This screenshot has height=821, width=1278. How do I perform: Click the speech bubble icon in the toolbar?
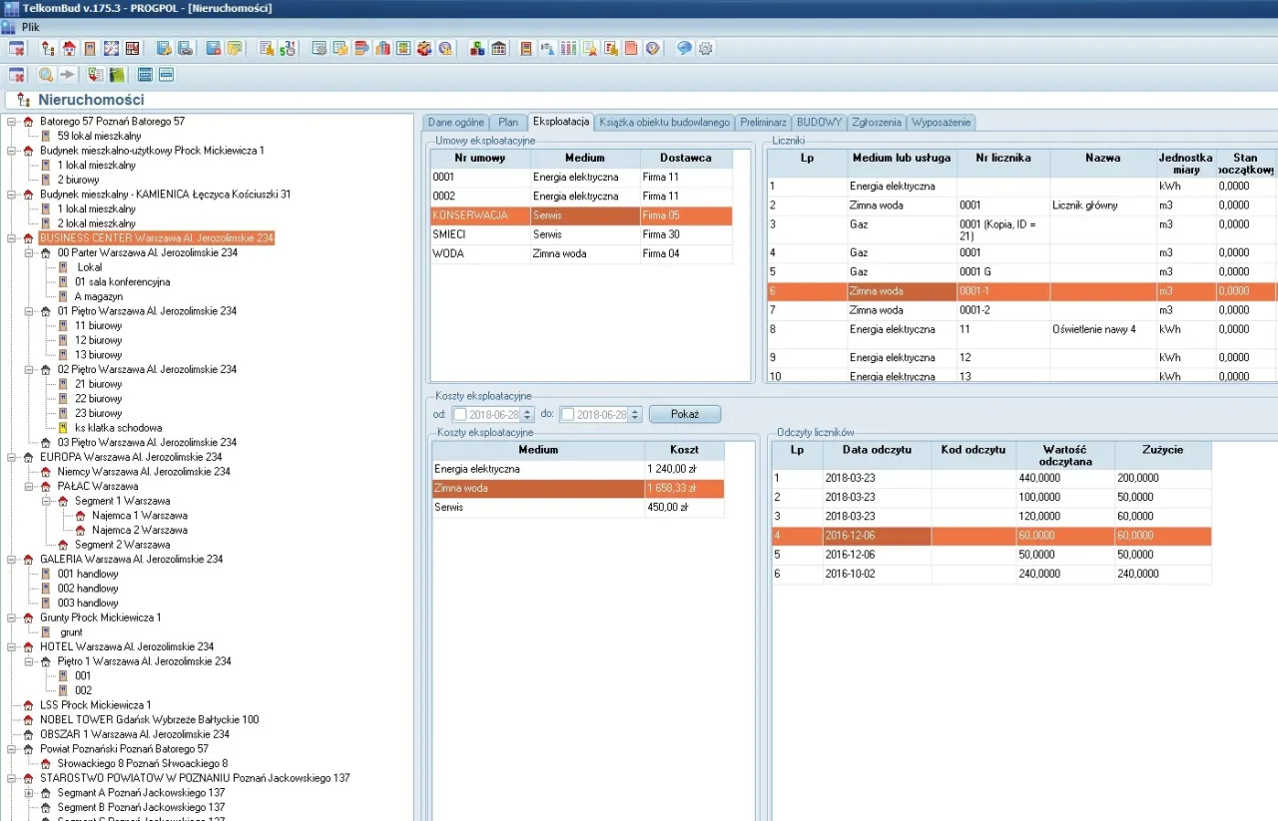[x=684, y=48]
